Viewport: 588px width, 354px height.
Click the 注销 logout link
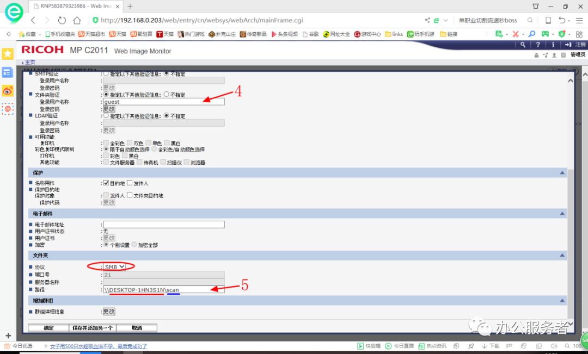(575, 45)
